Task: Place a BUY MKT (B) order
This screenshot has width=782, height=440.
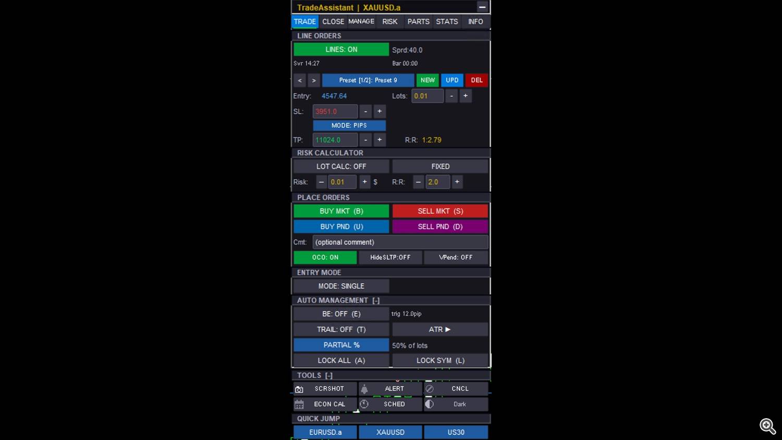Action: pos(341,211)
